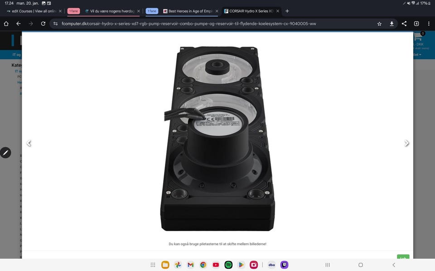
Task: Click the green close button in lightbox
Action: tap(403, 257)
